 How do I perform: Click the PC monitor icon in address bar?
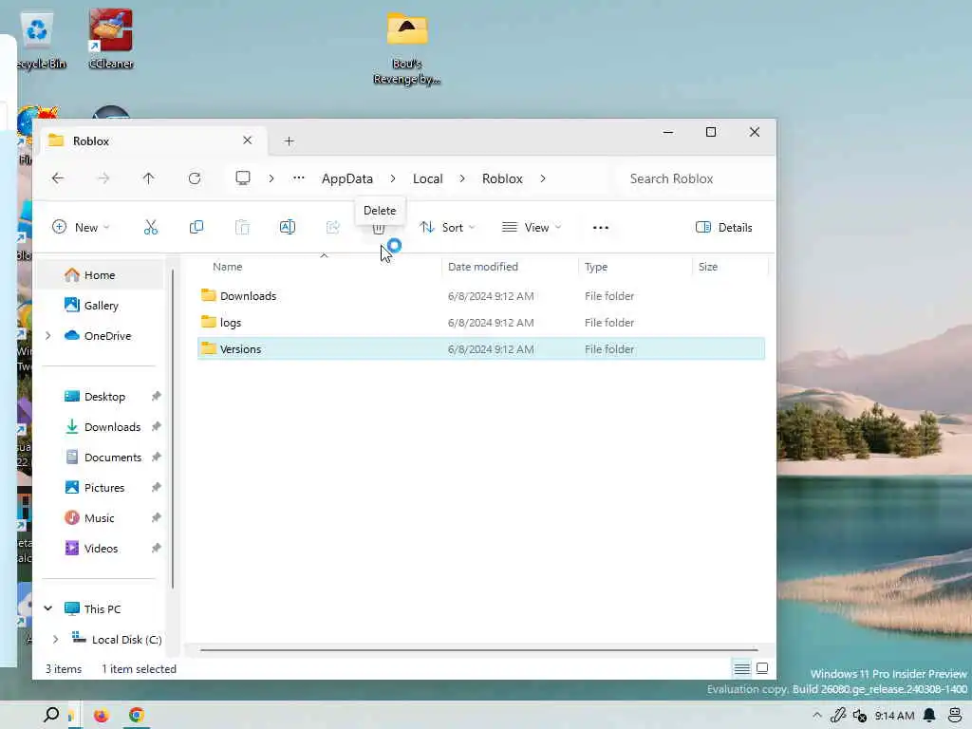pos(243,178)
